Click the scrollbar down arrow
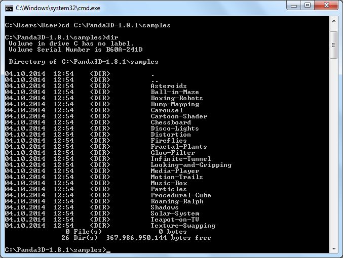Viewport: 343px width, 258px height. pyautogui.click(x=334, y=248)
